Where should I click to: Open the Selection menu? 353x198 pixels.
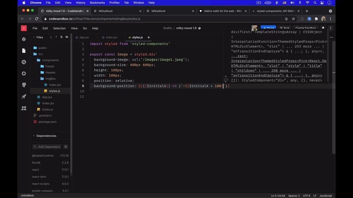[59, 28]
